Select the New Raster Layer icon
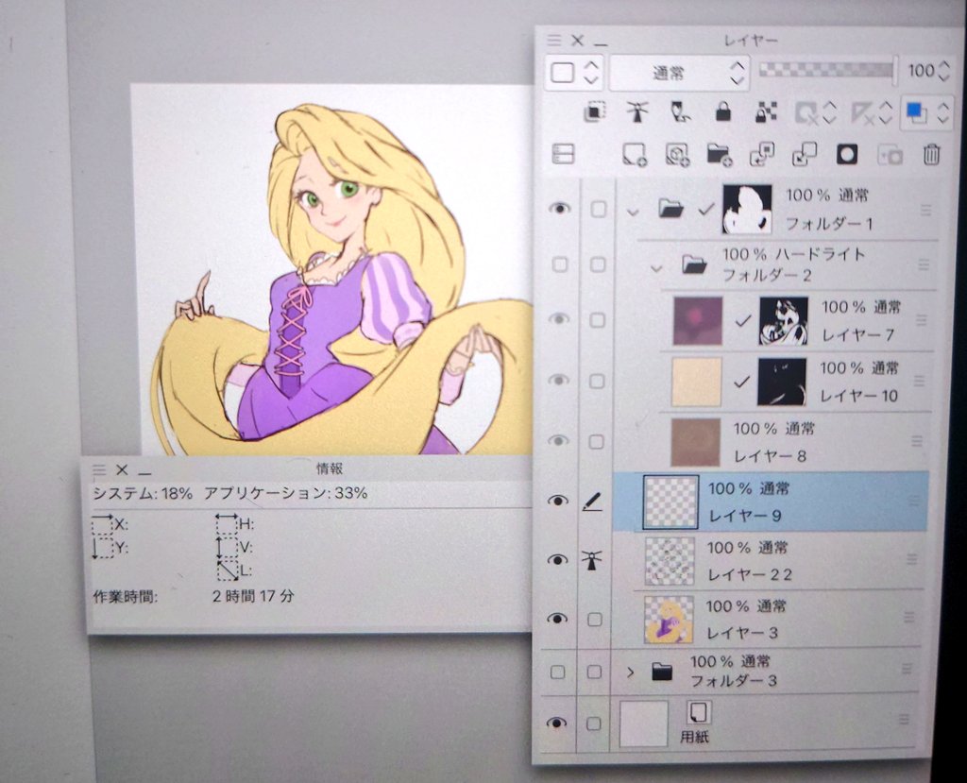 pyautogui.click(x=634, y=155)
